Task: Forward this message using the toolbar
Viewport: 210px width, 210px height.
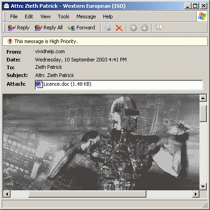Action: click(81, 28)
